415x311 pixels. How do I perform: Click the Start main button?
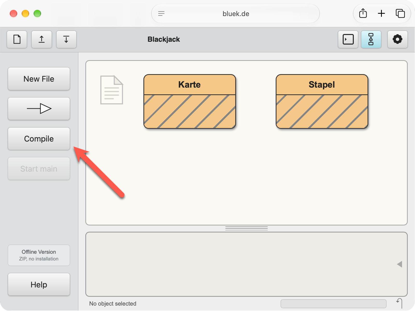[39, 169]
